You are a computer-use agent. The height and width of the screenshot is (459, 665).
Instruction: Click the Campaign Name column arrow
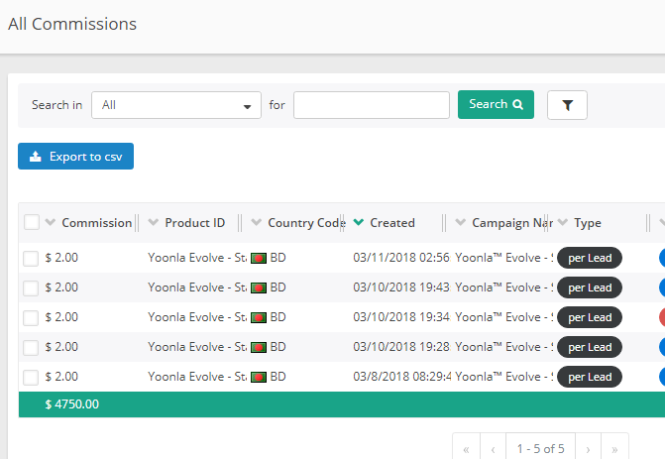coord(461,223)
